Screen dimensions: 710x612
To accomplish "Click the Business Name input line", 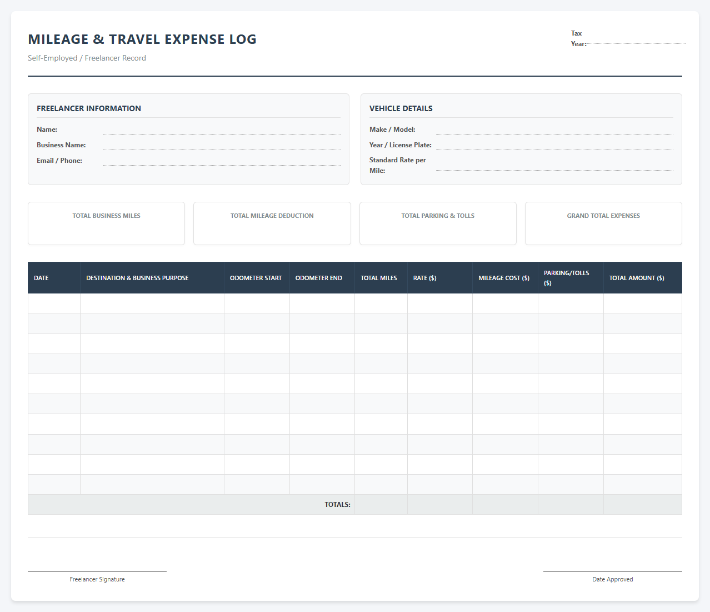I will point(222,145).
